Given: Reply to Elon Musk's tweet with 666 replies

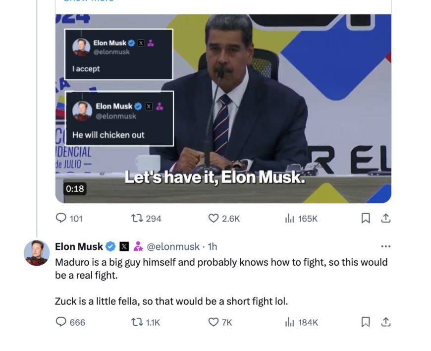Looking at the screenshot, I should coord(61,322).
